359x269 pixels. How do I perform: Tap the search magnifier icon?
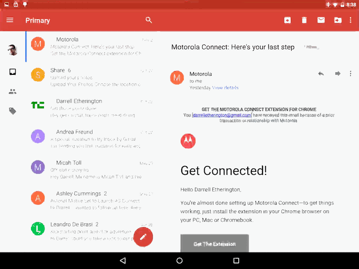point(149,20)
